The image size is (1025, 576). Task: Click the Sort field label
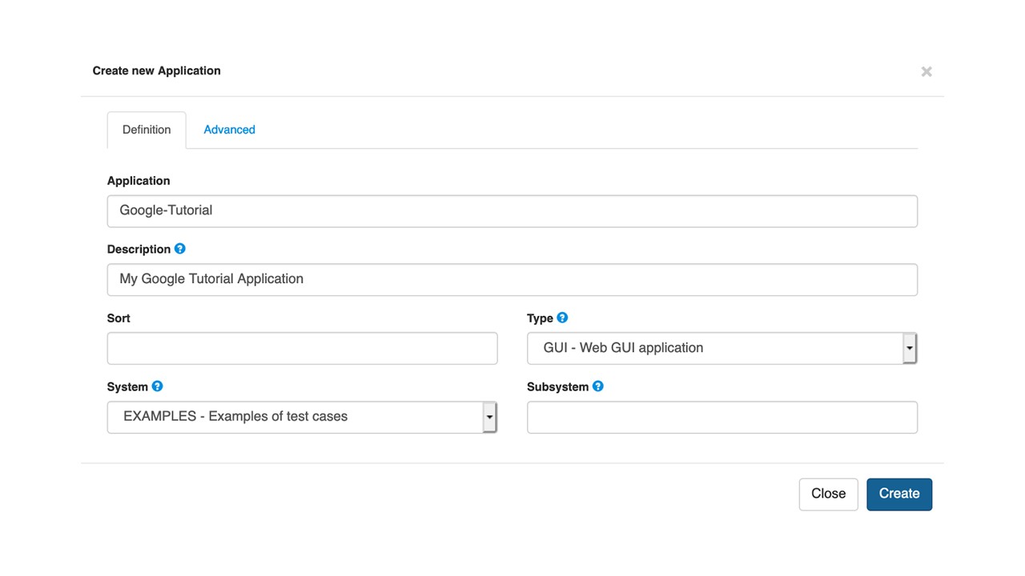(x=119, y=318)
